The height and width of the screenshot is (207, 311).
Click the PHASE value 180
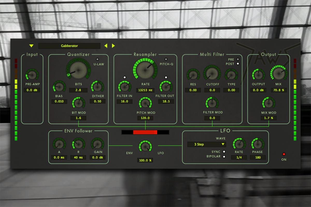point(258,157)
